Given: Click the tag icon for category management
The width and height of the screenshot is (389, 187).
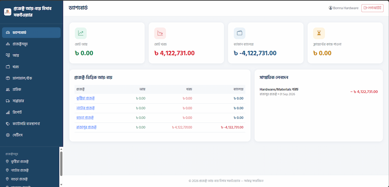Looking at the screenshot, I should pos(8,124).
